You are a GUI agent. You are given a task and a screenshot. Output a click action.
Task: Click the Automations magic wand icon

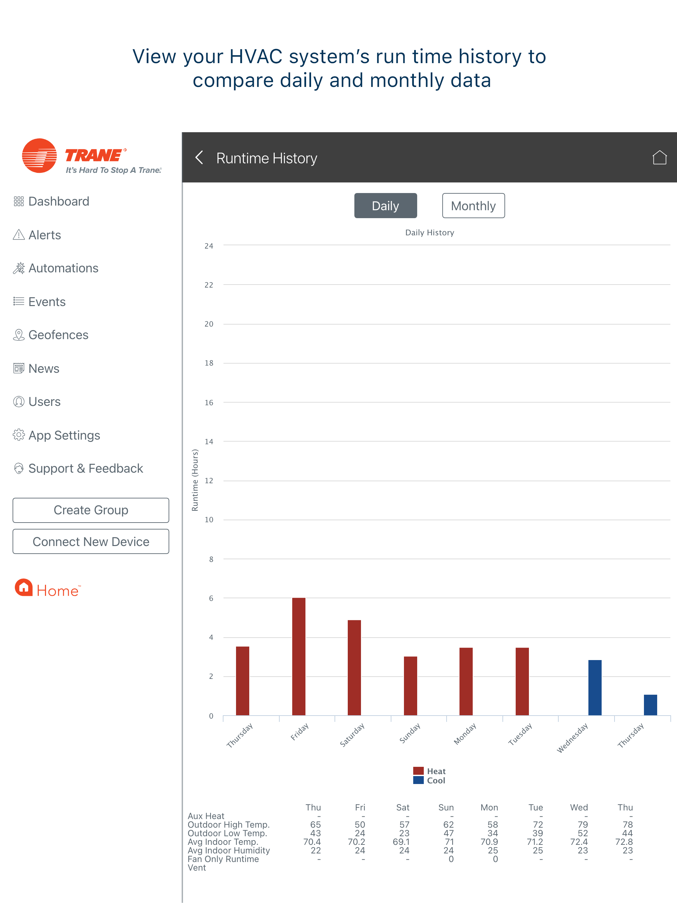pyautogui.click(x=19, y=268)
